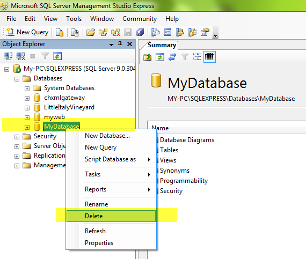Click the Connect icon in Object Explorer
The height and width of the screenshot is (259, 306).
pyautogui.click(x=8, y=56)
